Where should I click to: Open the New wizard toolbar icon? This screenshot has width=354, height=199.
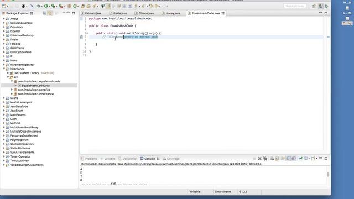[4, 6]
